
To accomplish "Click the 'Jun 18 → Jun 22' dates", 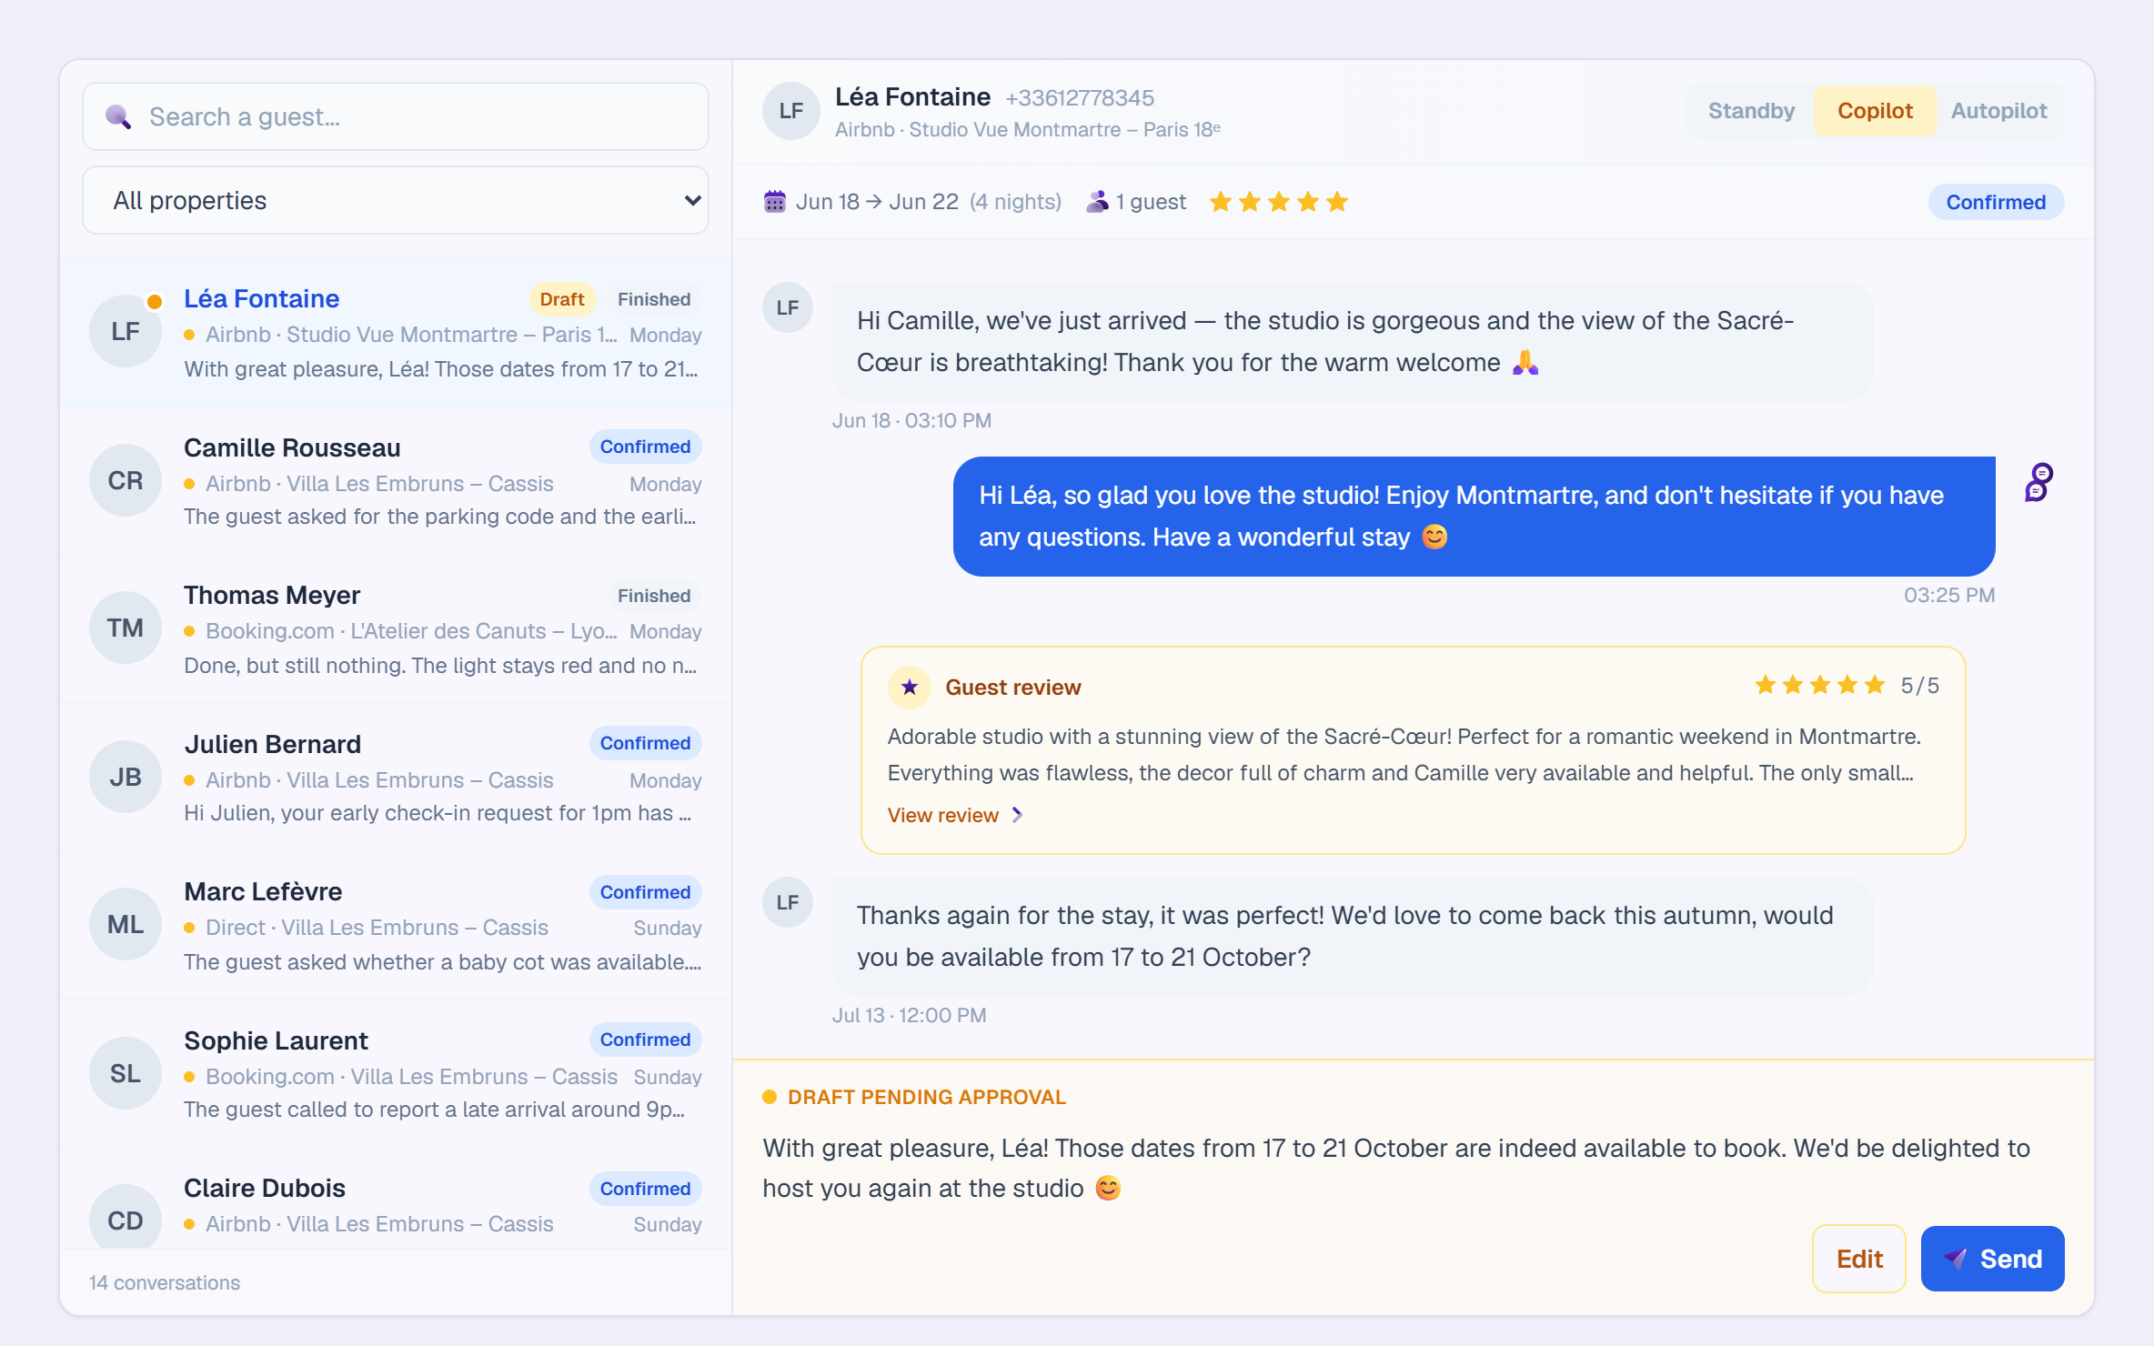I will (877, 202).
